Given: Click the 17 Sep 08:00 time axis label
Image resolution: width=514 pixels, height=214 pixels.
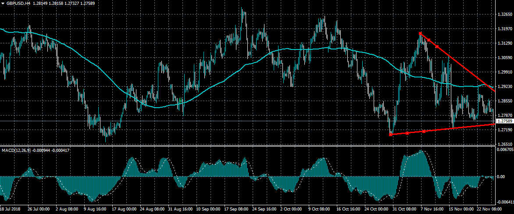Looking at the screenshot, I should 237,210.
